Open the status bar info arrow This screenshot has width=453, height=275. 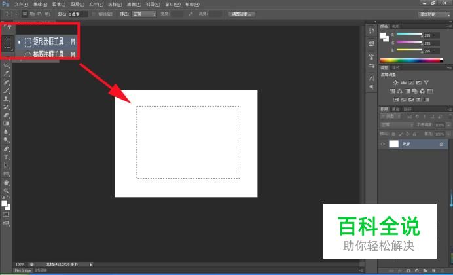(91, 265)
